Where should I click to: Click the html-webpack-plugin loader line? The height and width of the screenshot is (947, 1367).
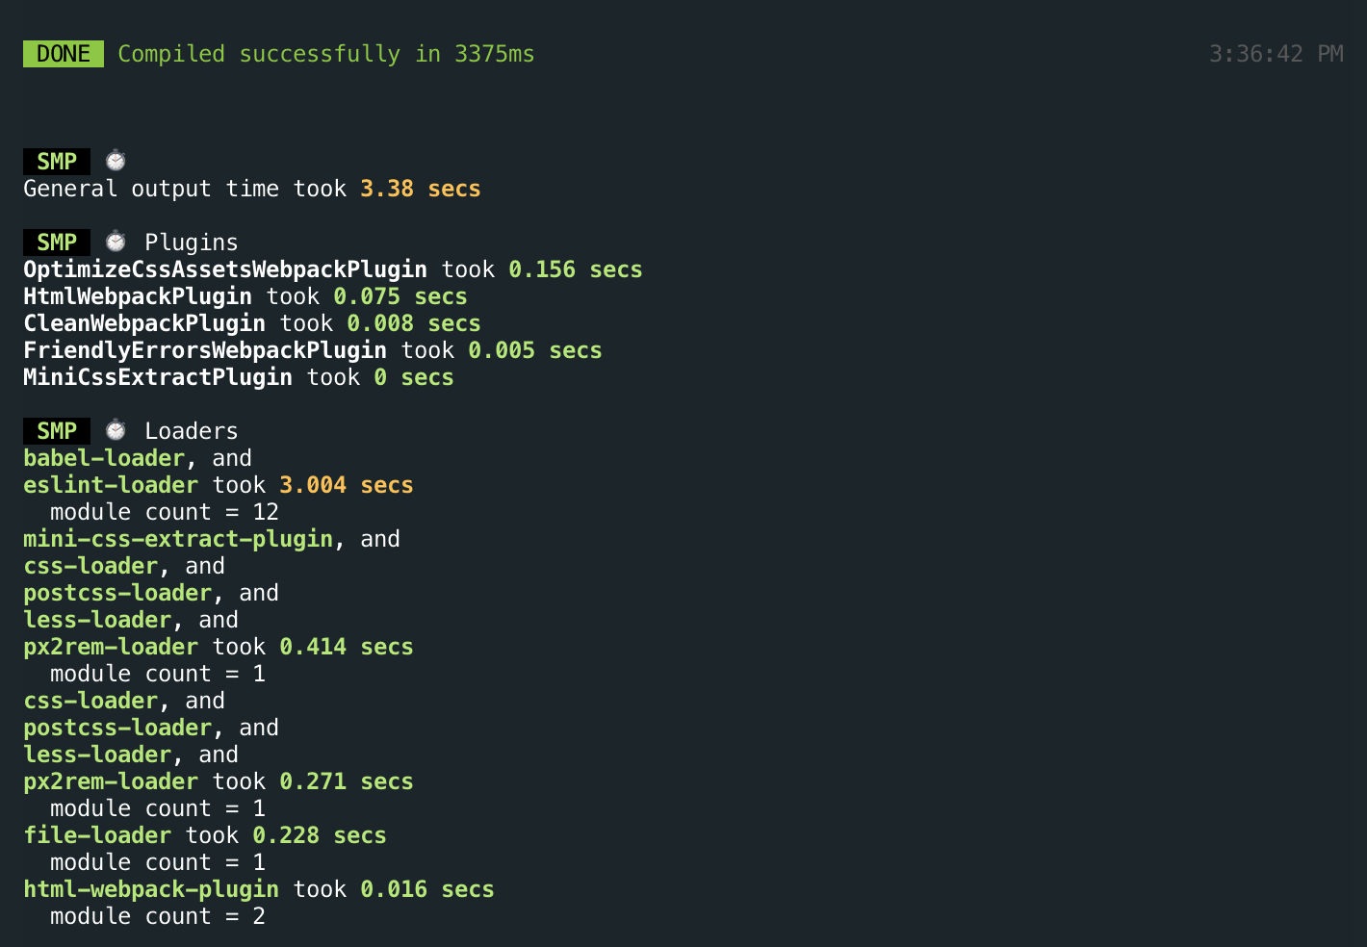click(x=259, y=889)
